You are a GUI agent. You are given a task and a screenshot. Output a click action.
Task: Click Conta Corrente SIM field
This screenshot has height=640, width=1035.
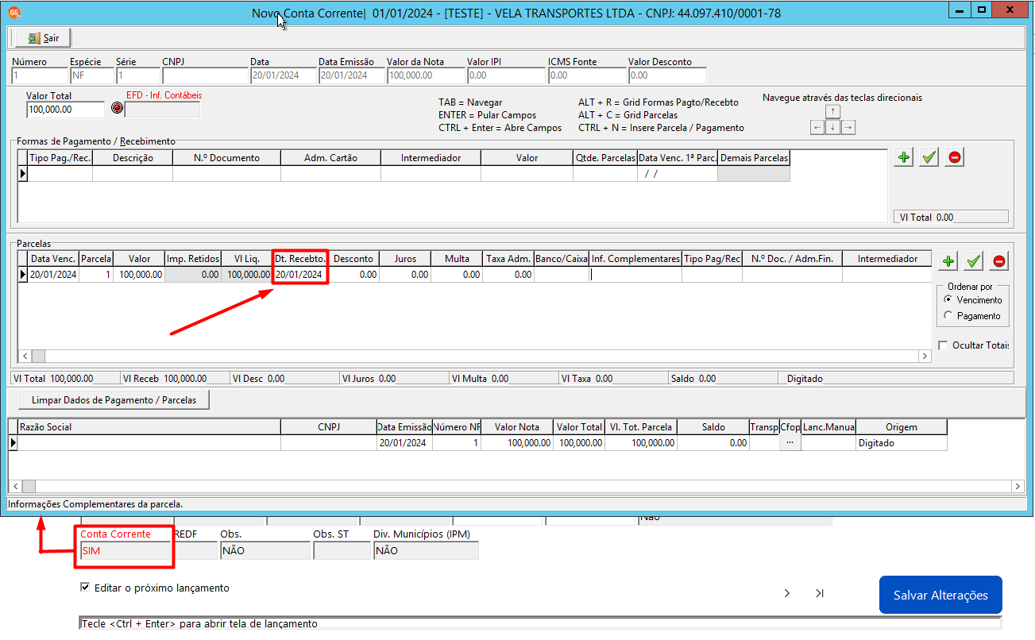click(124, 551)
